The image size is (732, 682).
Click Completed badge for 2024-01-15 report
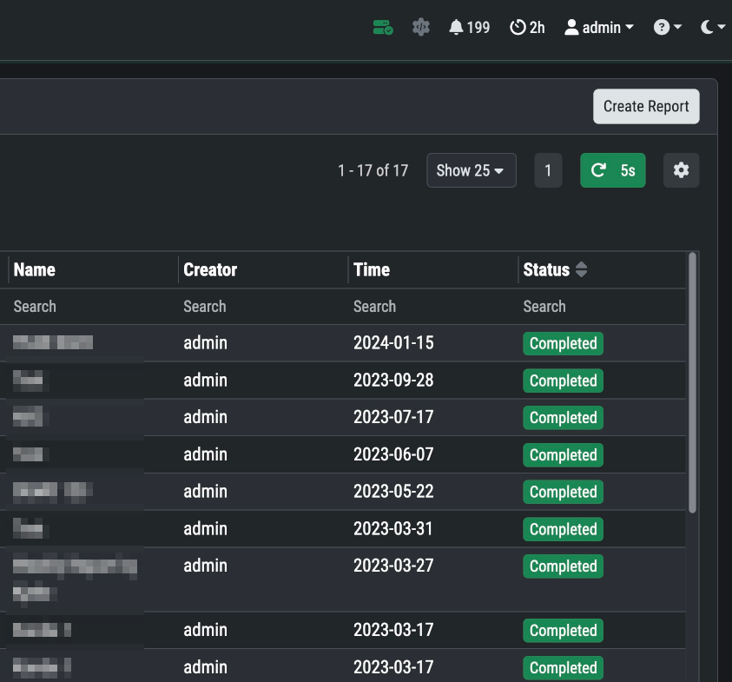[563, 343]
